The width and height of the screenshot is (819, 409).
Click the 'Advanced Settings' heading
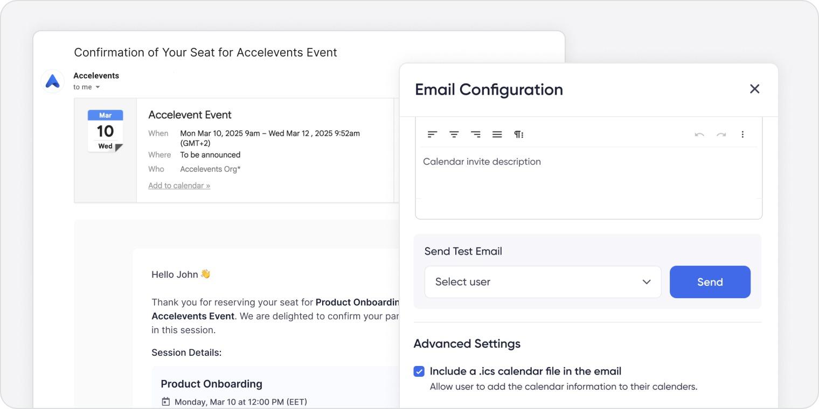point(467,343)
